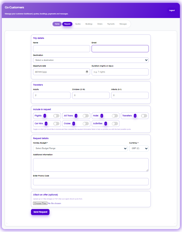Image resolution: width=182 pixels, height=232 pixels.
Task: Click the Logout button
Action: pyautogui.click(x=172, y=10)
